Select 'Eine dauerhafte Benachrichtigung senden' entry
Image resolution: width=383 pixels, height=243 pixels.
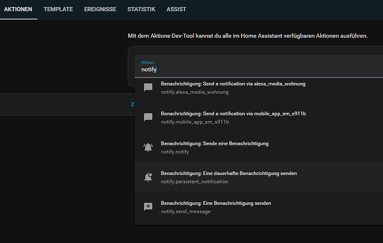pyautogui.click(x=229, y=173)
